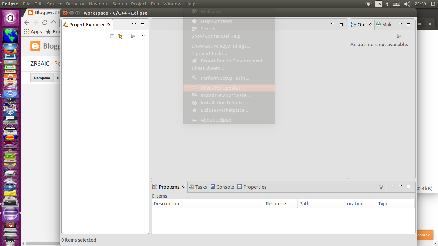This screenshot has width=438, height=246.
Task: Choose Install New Software in Help menu
Action: click(x=229, y=95)
